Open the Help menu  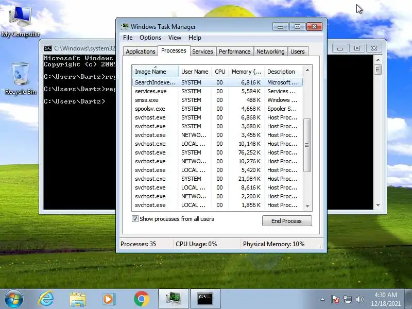click(195, 38)
